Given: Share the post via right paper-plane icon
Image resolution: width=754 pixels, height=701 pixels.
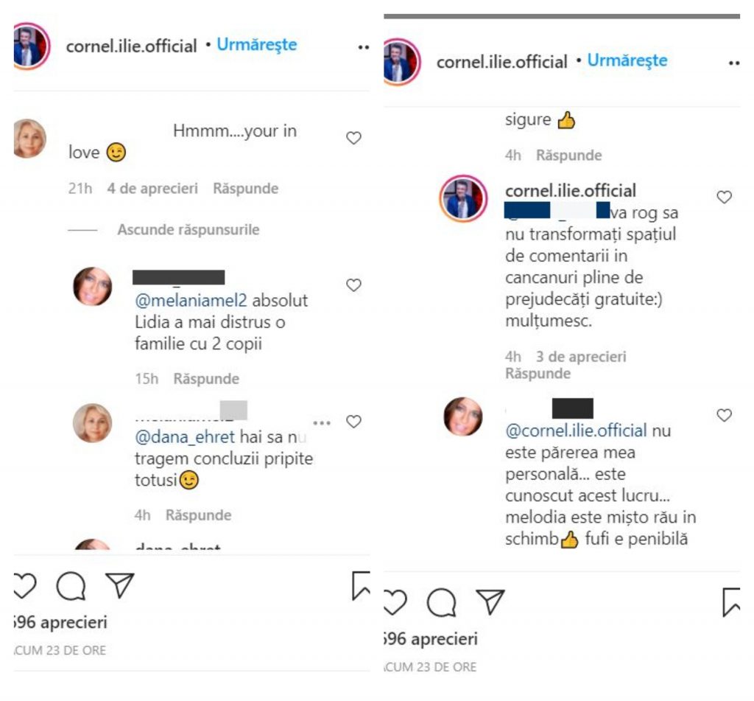Looking at the screenshot, I should click(490, 601).
